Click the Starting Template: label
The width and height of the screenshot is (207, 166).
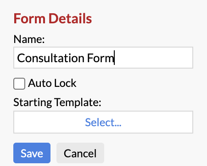tap(57, 102)
